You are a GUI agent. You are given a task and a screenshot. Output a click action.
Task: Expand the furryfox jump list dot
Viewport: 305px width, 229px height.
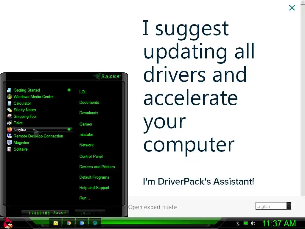pyautogui.click(x=69, y=129)
